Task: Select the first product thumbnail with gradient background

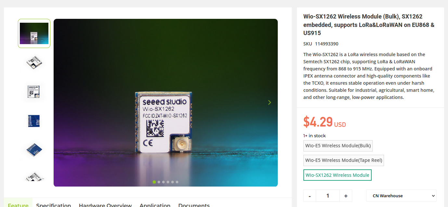Action: [34, 33]
